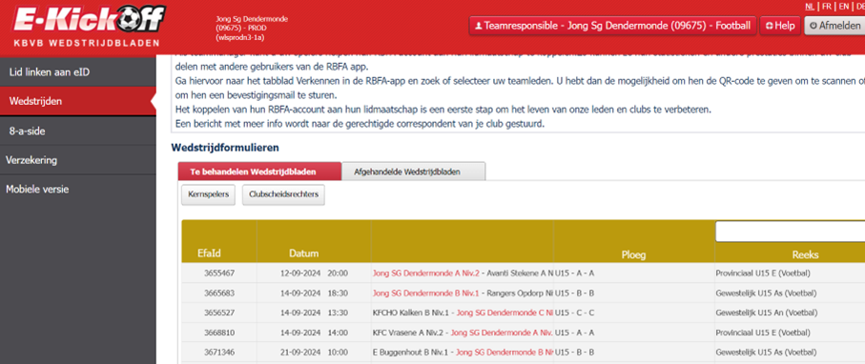Screen dimensions: 865x364
Task: Switch language to EN
Action: click(843, 7)
